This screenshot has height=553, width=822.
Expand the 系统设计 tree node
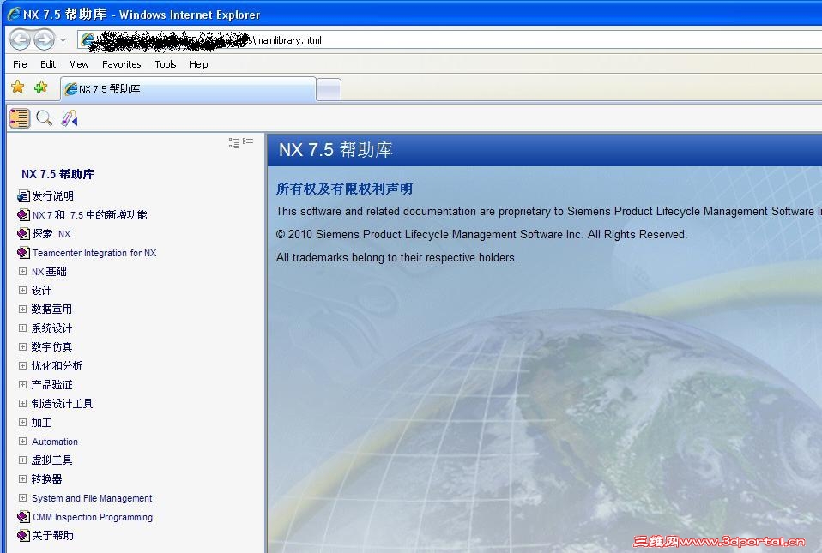(22, 328)
